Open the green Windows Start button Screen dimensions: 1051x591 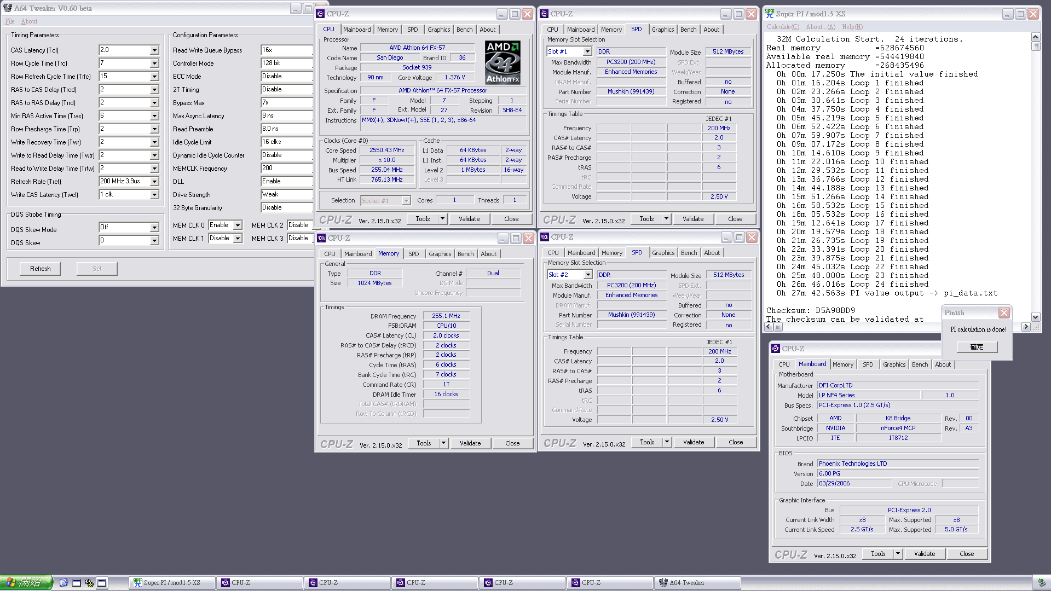tap(26, 583)
